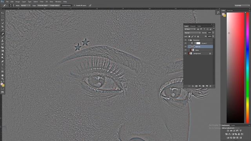Switch to the Channels tab
251x141 pixels.
click(x=193, y=26)
